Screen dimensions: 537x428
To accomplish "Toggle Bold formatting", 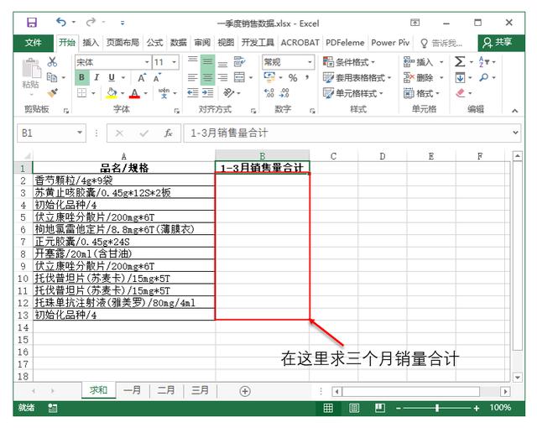I will (x=82, y=77).
